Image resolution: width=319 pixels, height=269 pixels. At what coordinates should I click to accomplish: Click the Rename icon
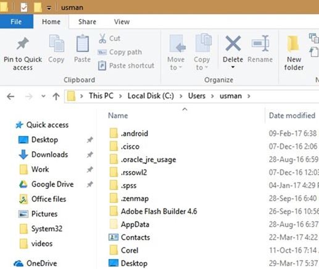(x=260, y=43)
